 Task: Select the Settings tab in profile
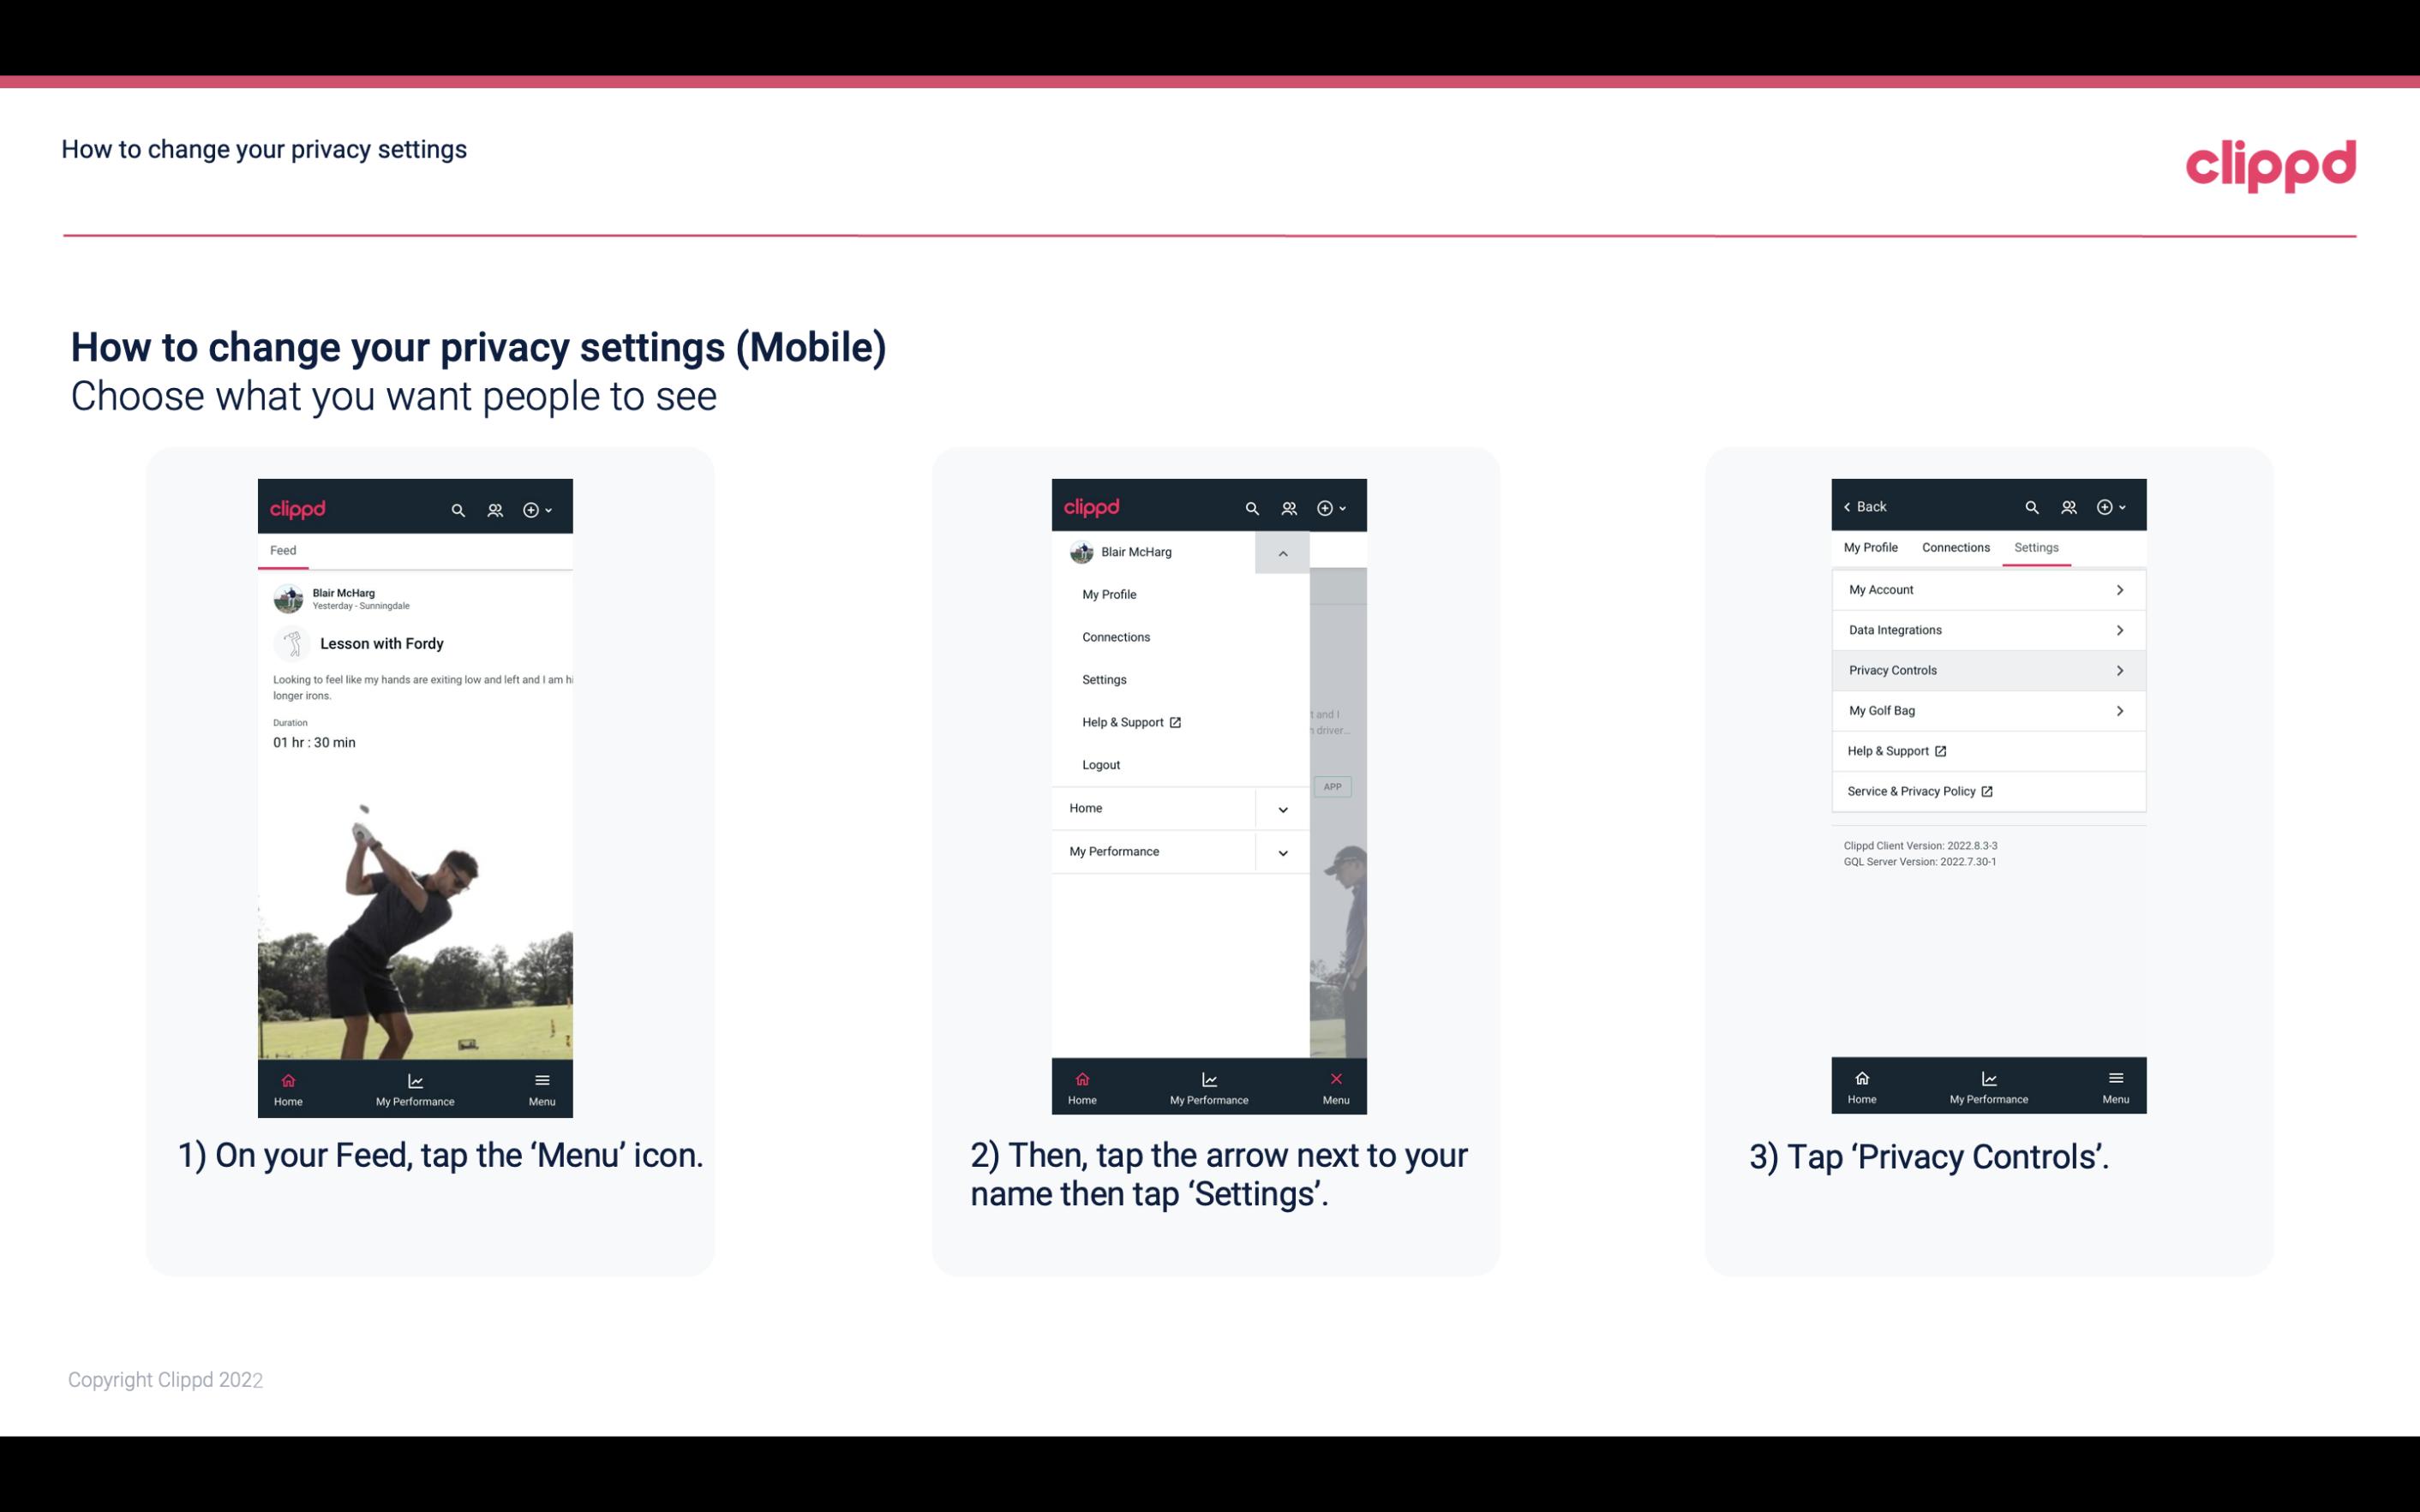point(2037,547)
